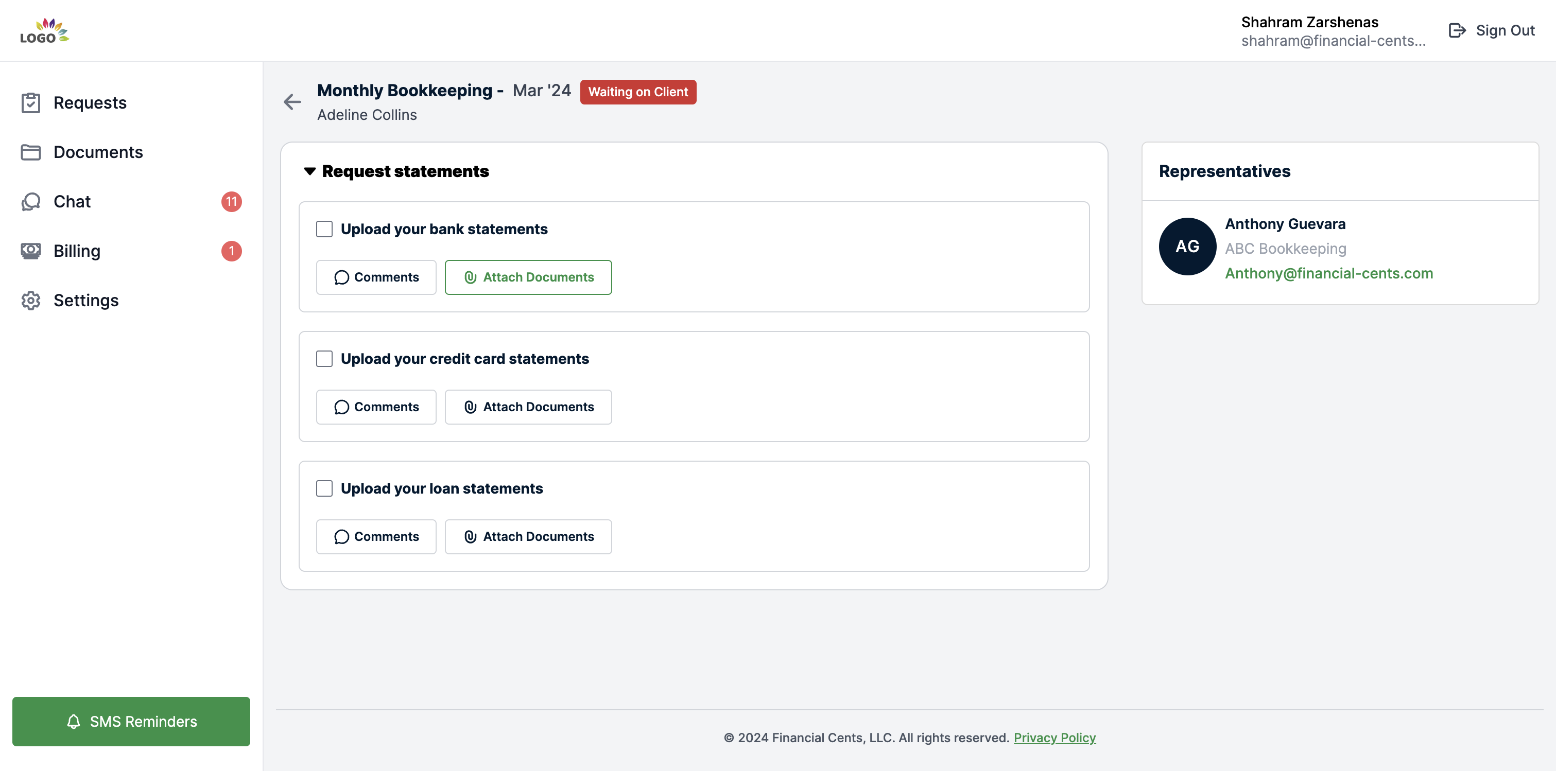Attach Documents for credit card statements
The height and width of the screenshot is (771, 1556).
click(528, 407)
